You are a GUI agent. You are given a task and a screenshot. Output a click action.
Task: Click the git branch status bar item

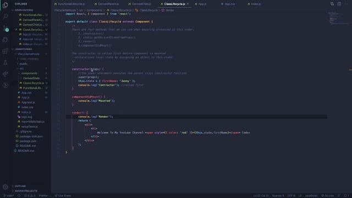tap(9, 196)
